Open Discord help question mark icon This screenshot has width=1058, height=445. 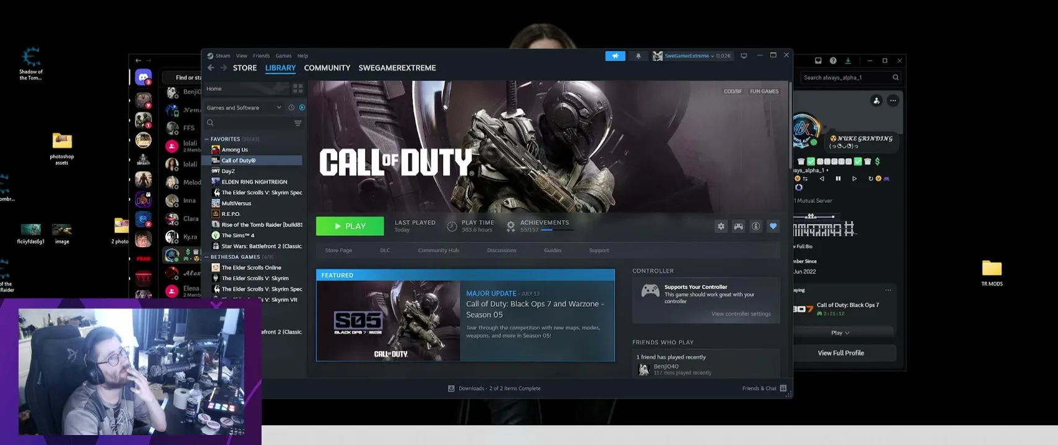[833, 61]
